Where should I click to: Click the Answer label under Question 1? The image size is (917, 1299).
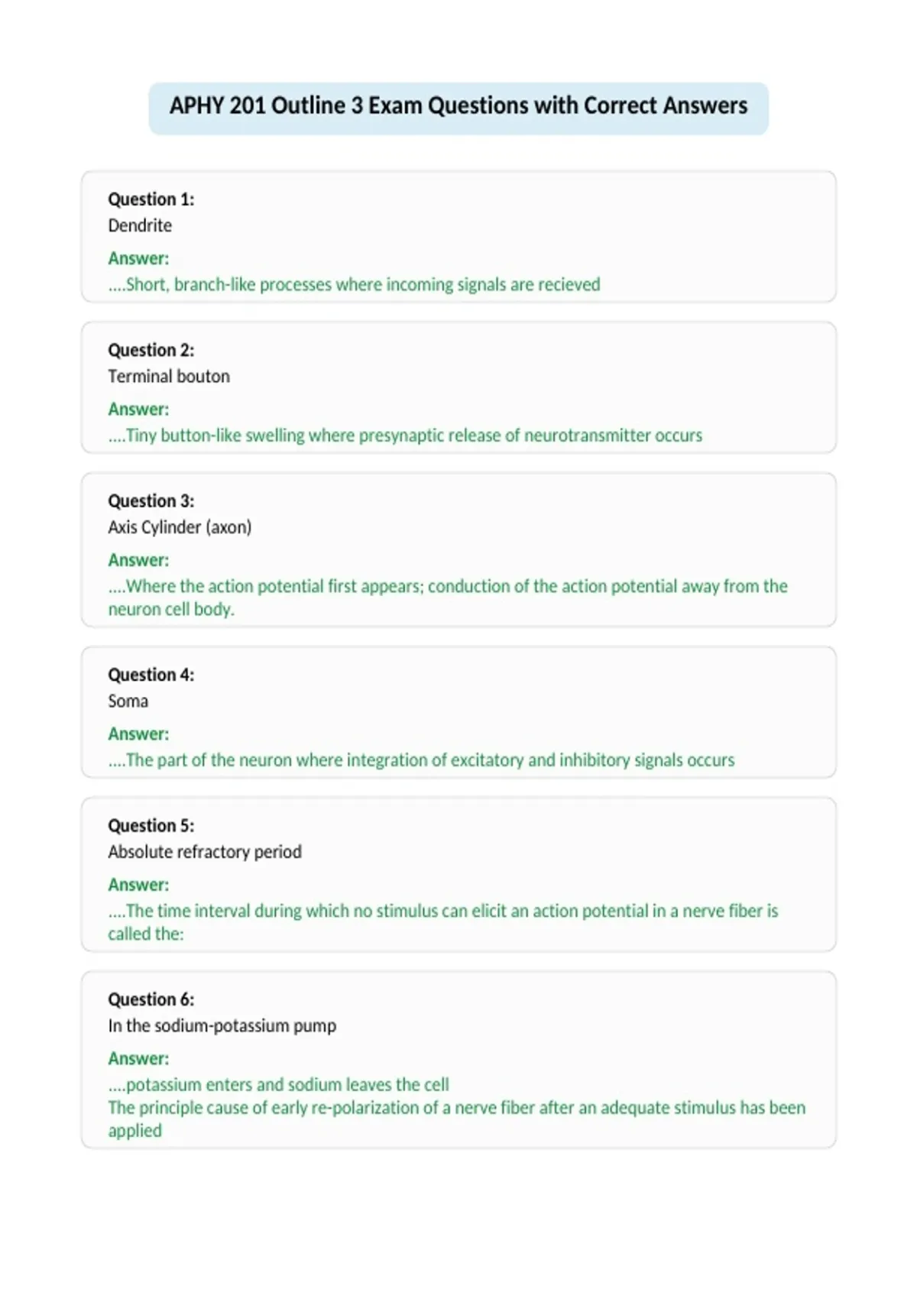pos(138,258)
